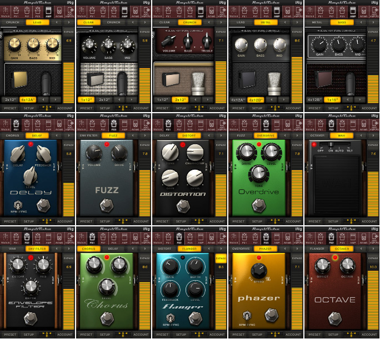The width and height of the screenshot is (380, 339).
Task: Click condenser microphone in Metal amp cabinet
Action: (x=274, y=84)
